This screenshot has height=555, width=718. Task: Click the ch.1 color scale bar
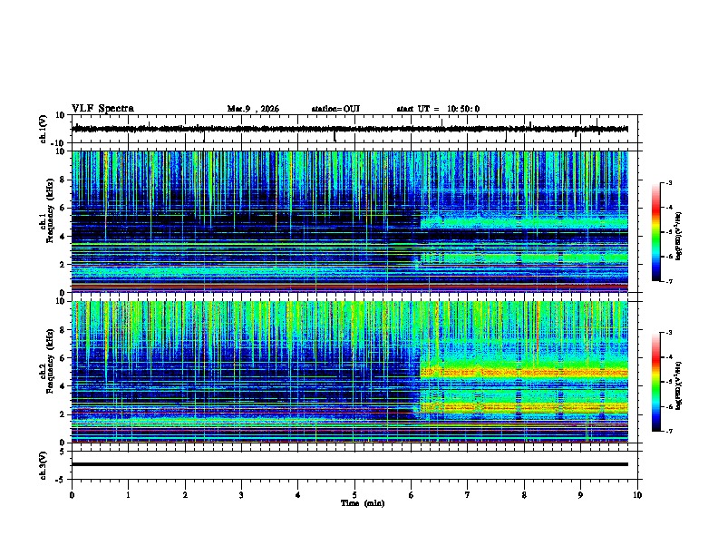(x=655, y=232)
